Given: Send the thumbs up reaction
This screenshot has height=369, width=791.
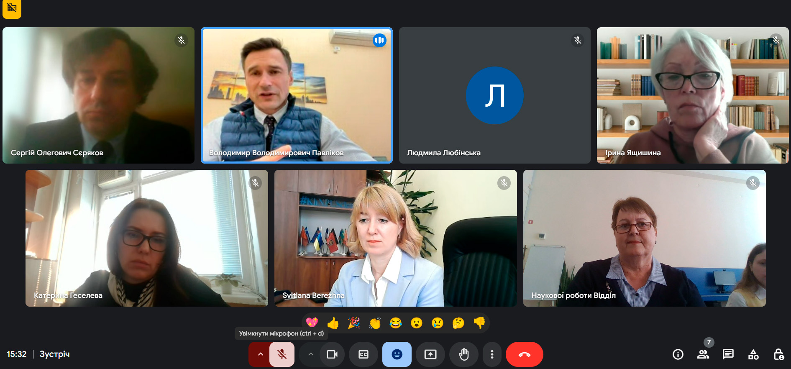Looking at the screenshot, I should point(333,323).
